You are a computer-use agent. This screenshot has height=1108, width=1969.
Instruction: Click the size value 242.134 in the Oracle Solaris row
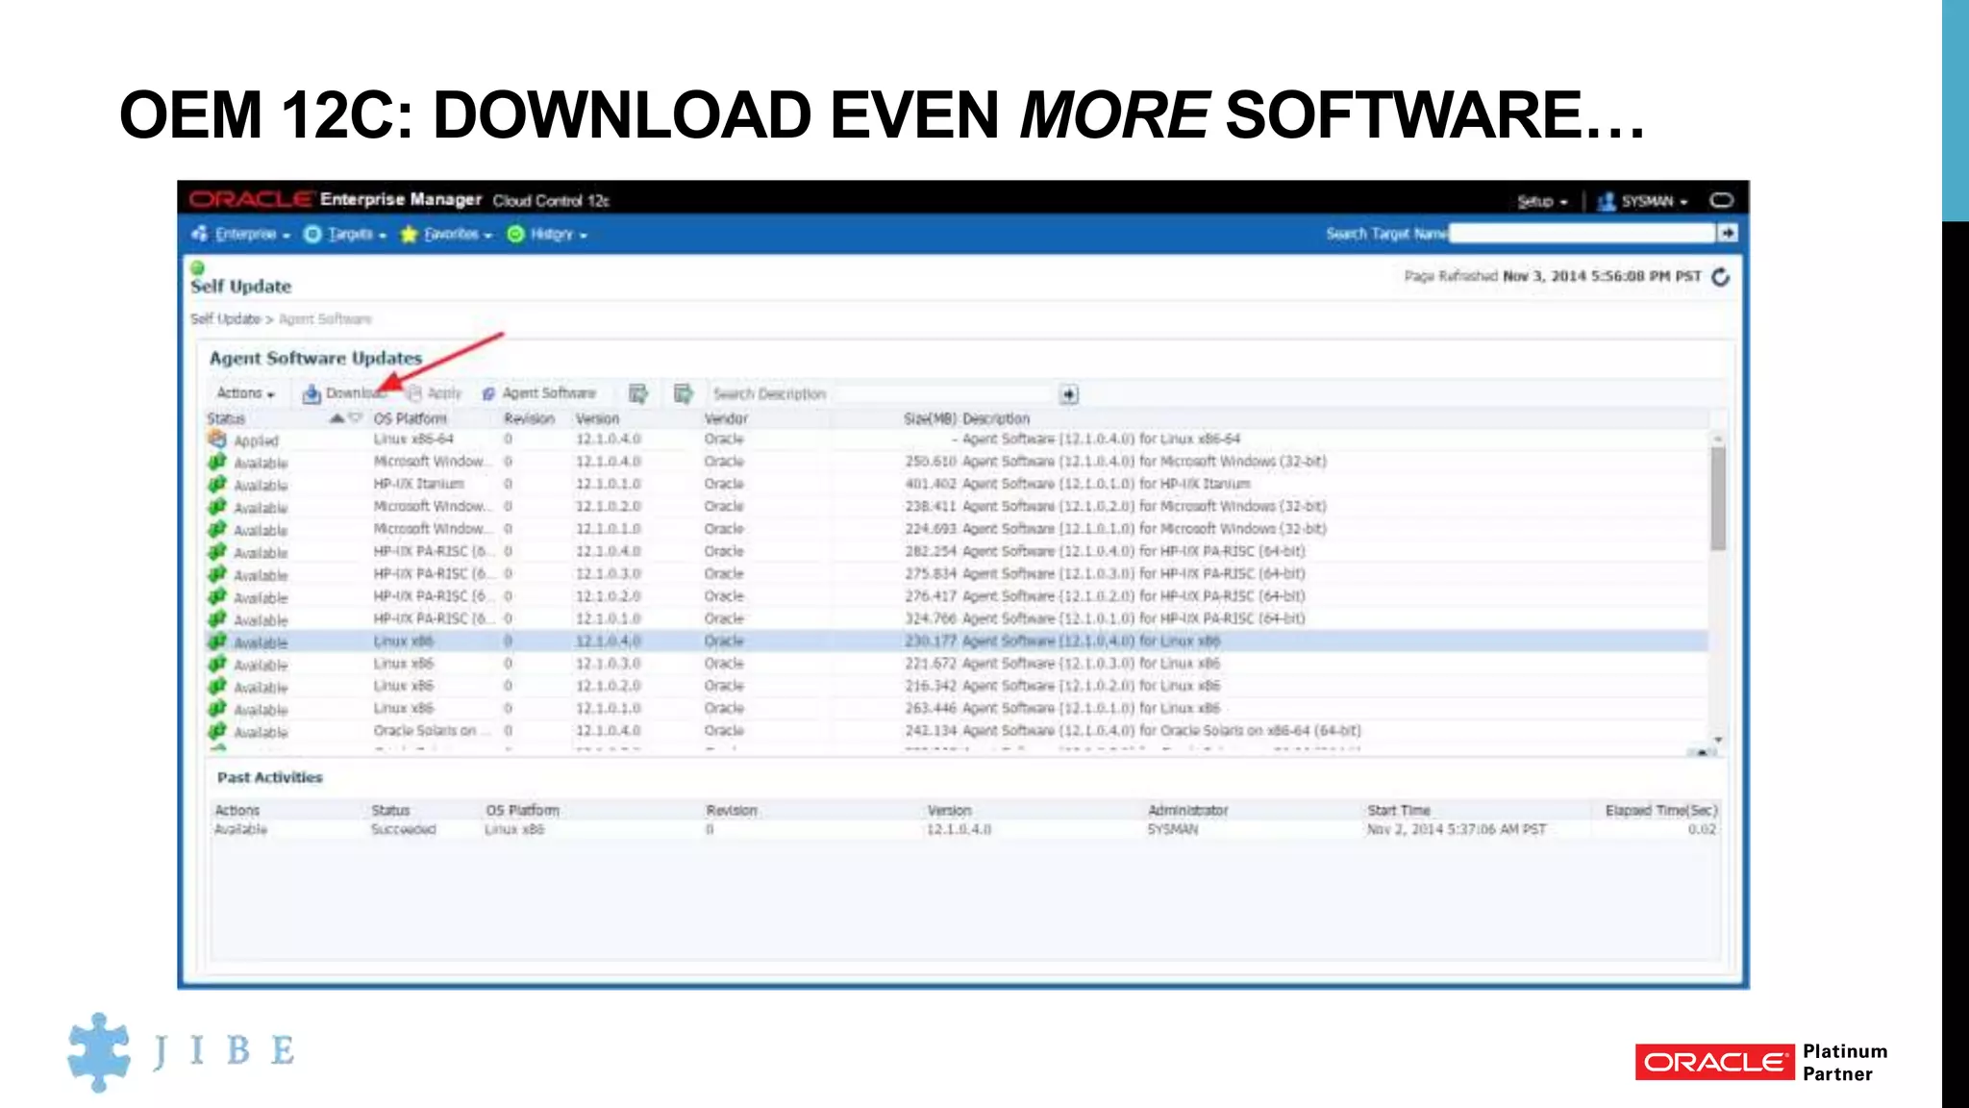pyautogui.click(x=930, y=731)
